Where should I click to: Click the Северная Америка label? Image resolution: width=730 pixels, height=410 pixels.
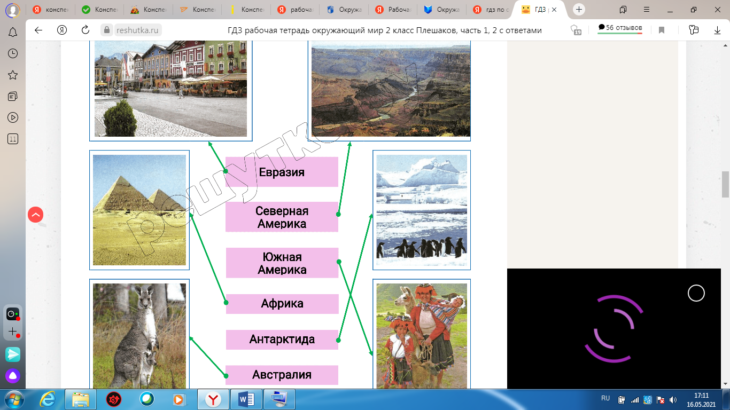(x=282, y=217)
